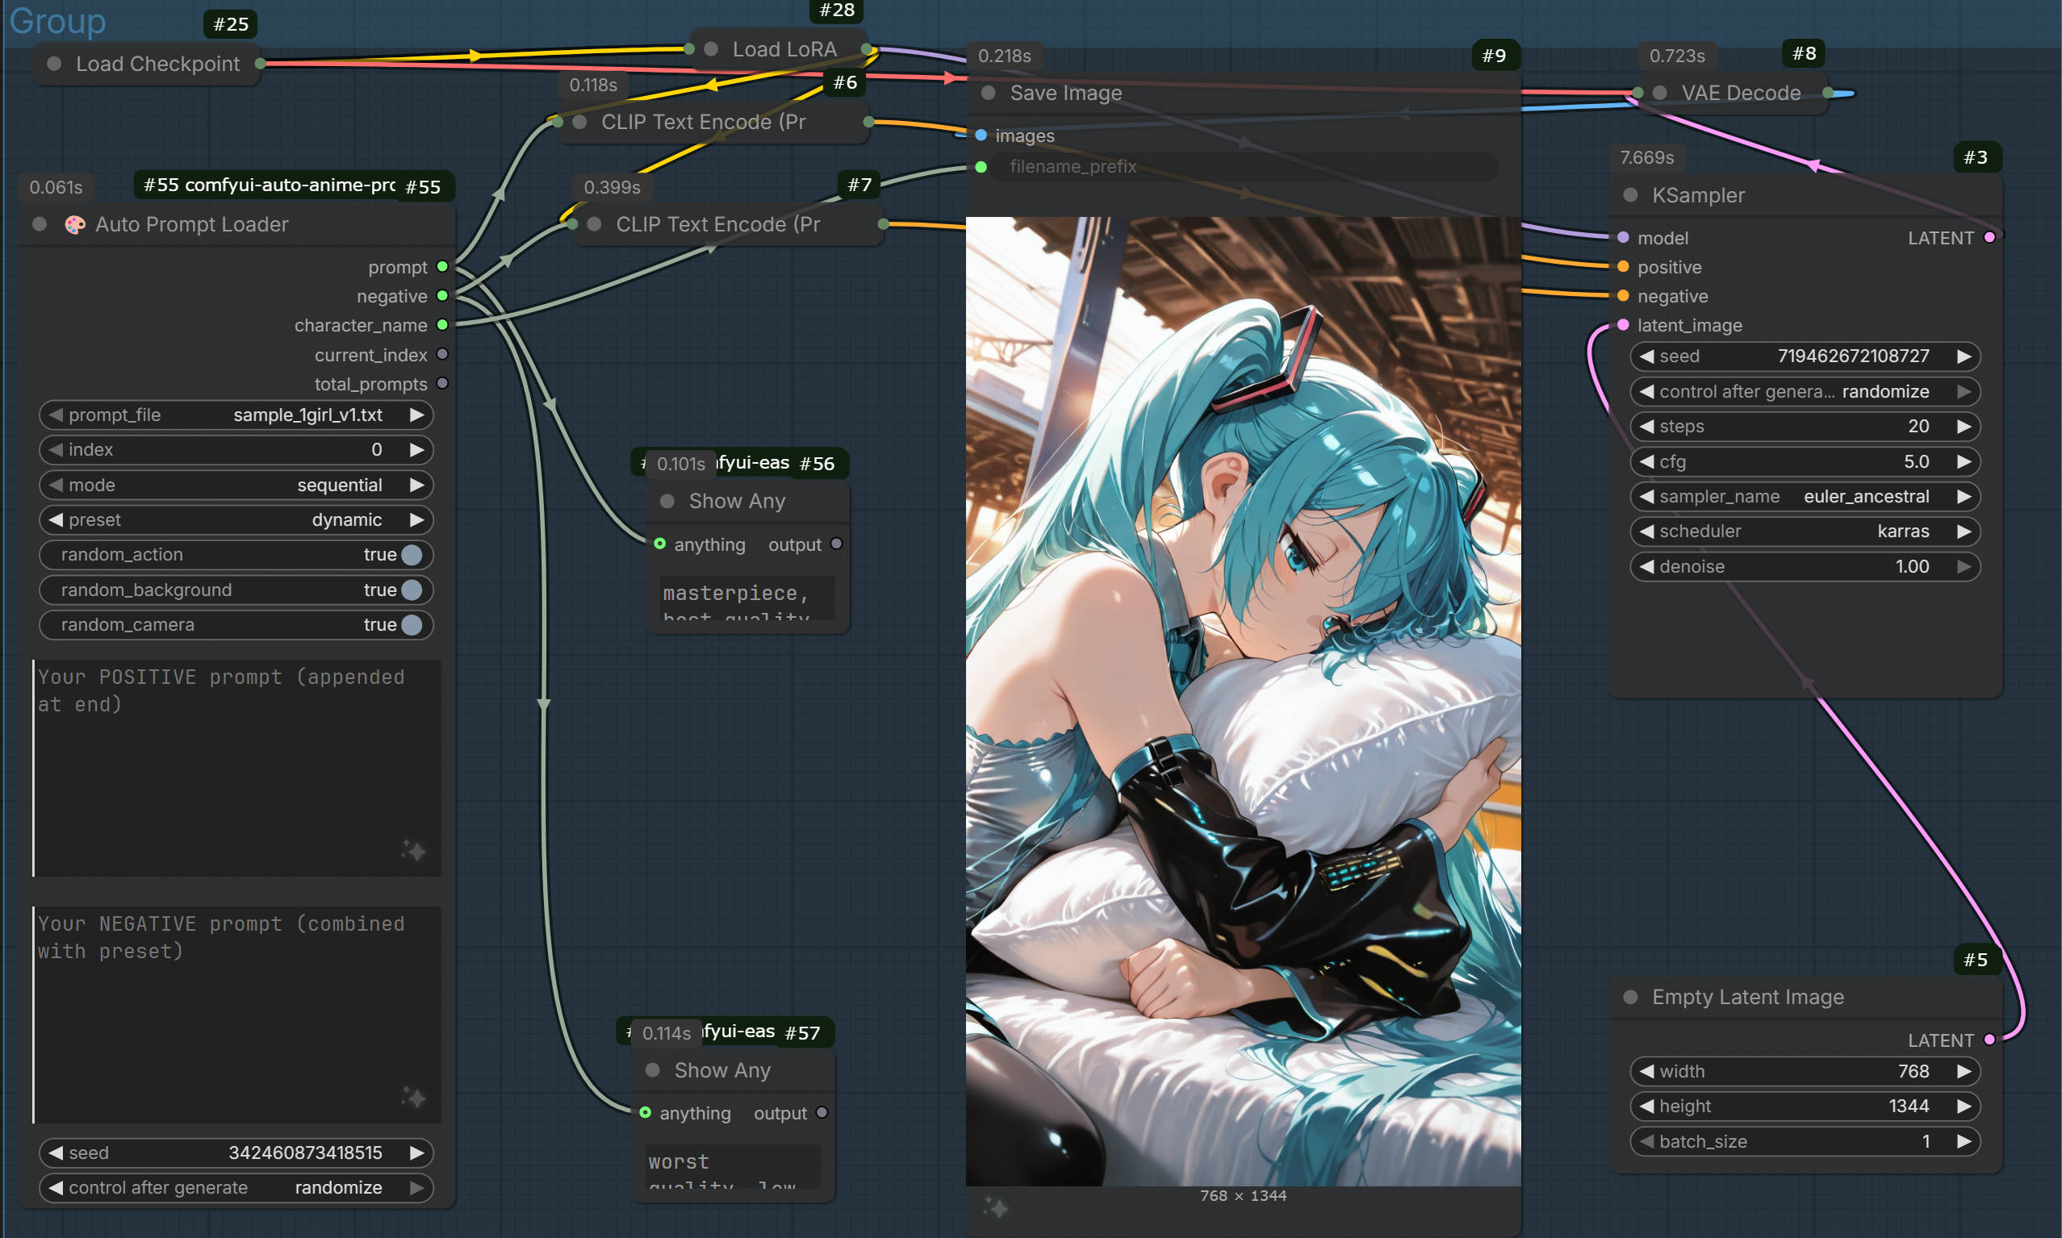Click the Auto Prompt Loader palette icon

[75, 224]
